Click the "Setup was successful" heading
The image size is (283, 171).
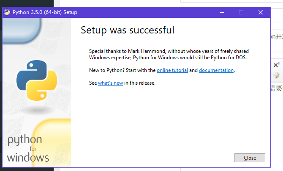click(128, 30)
